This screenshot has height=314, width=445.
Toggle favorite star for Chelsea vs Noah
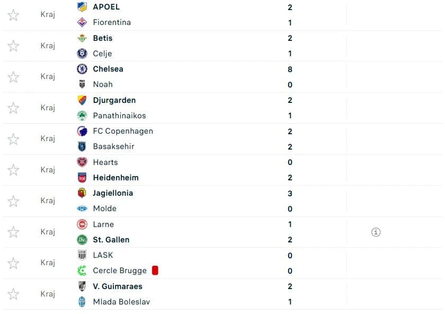click(x=13, y=77)
